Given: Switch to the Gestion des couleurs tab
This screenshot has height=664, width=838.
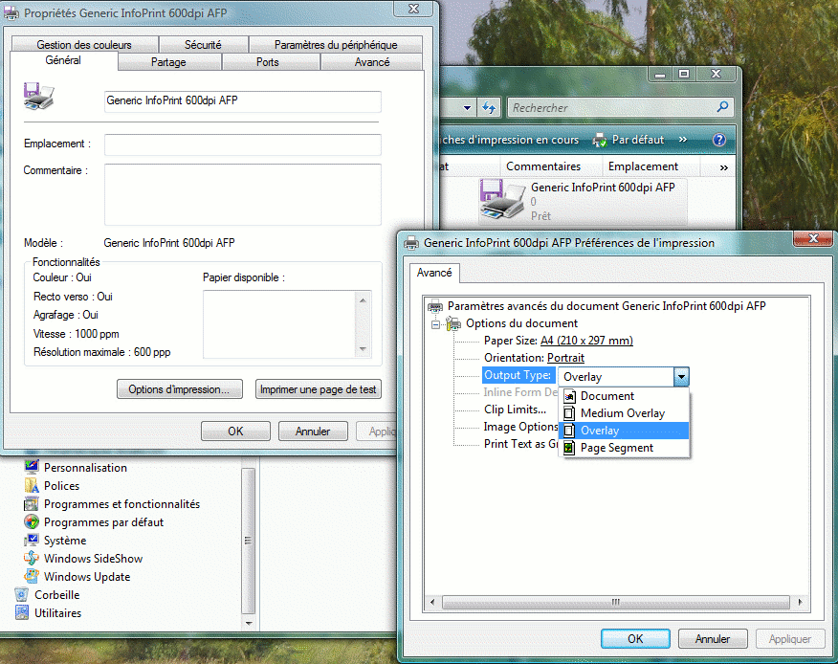Looking at the screenshot, I should point(84,44).
